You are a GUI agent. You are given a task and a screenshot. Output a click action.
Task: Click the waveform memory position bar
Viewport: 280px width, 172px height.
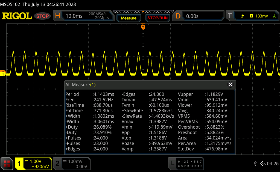[x=143, y=12]
